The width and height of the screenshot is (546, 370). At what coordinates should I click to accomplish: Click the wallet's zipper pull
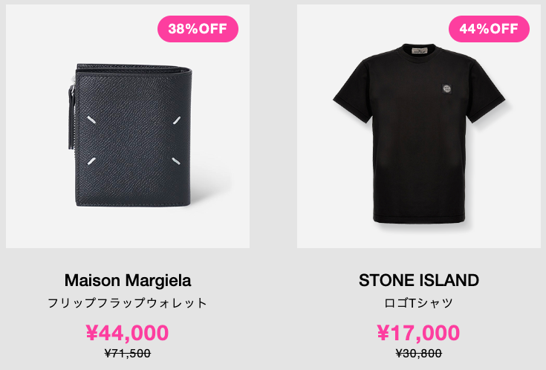71,117
